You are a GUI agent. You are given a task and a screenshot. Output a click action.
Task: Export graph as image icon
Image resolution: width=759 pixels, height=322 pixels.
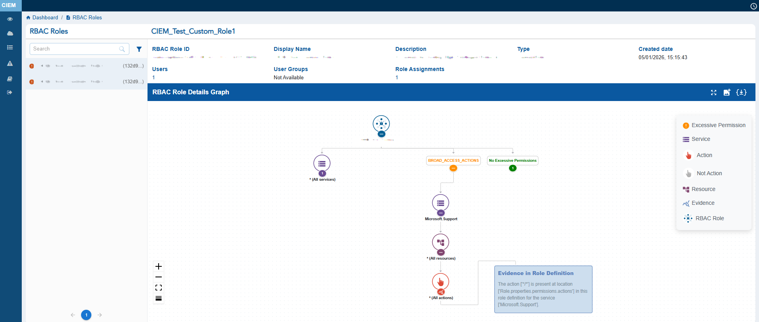tap(727, 92)
